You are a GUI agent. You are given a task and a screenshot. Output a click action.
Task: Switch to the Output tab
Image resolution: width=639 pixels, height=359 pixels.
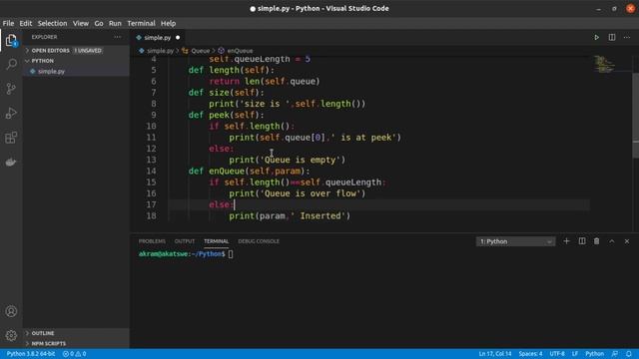coord(185,241)
